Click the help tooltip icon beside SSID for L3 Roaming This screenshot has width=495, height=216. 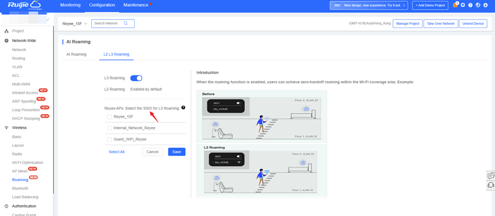point(184,107)
